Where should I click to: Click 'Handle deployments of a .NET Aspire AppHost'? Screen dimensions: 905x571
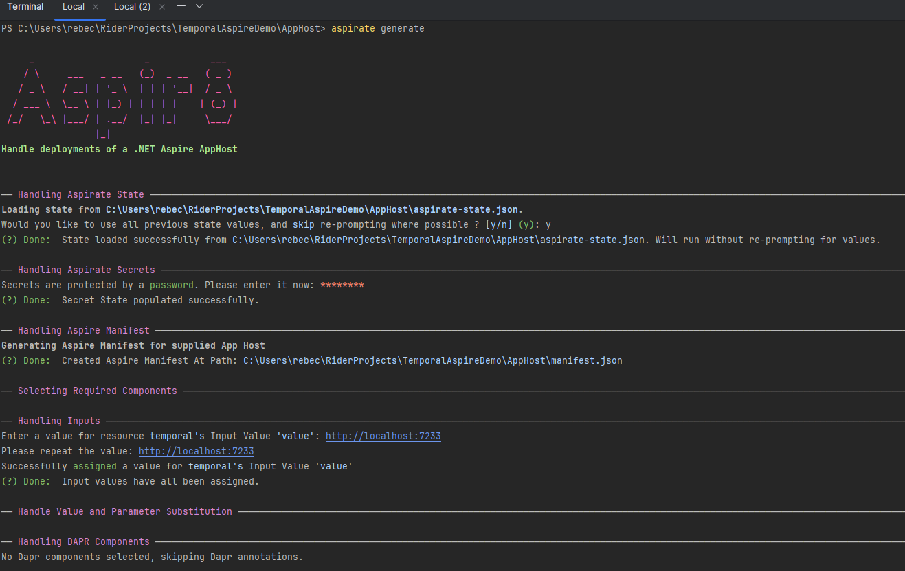click(120, 150)
